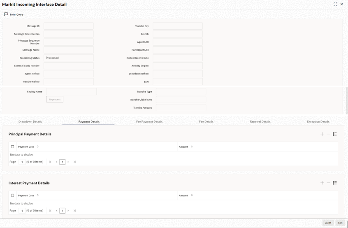Open the Fee Payment Details tab
The height and width of the screenshot is (228, 348).
(149, 122)
